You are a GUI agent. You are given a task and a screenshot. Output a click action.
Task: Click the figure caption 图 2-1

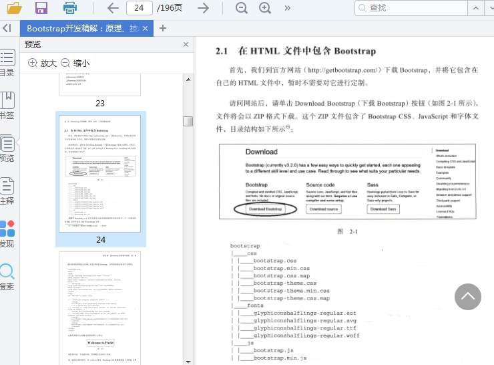pyautogui.click(x=348, y=231)
